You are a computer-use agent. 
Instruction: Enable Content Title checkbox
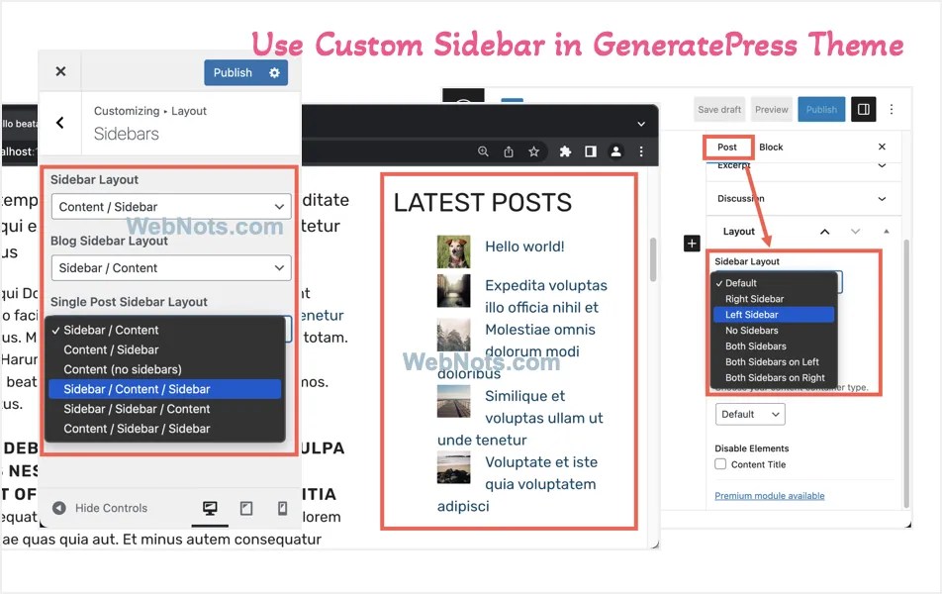(x=720, y=464)
